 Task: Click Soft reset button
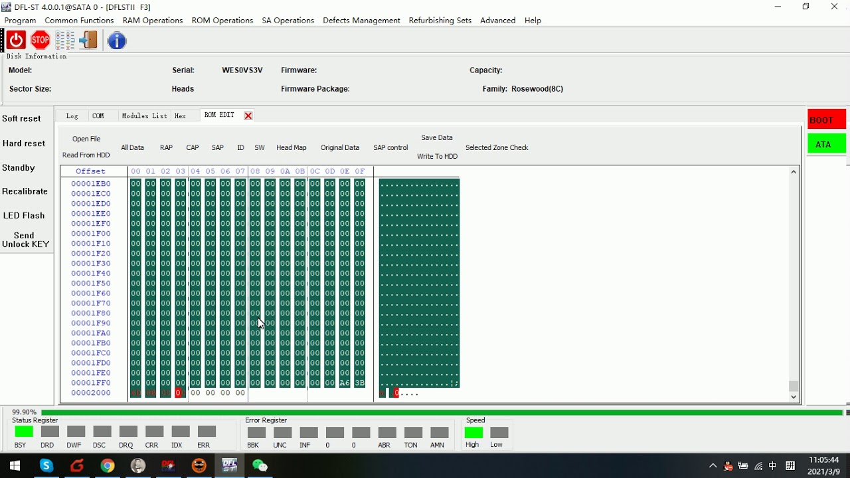(22, 118)
